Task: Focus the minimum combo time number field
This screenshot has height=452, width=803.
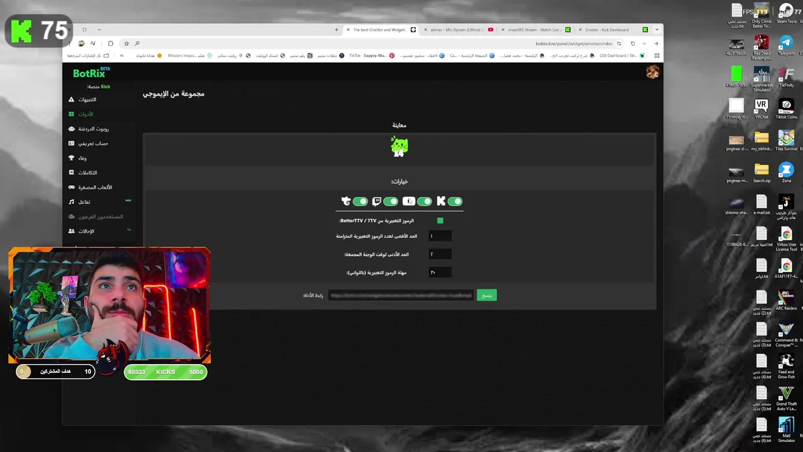Action: [x=440, y=254]
